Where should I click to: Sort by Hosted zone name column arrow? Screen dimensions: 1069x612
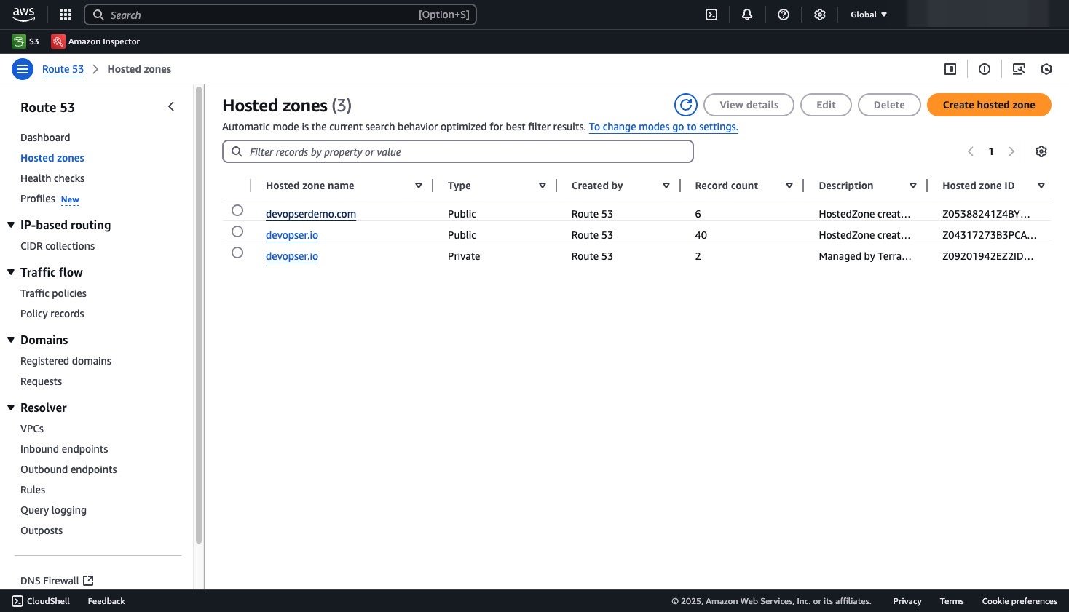click(419, 186)
